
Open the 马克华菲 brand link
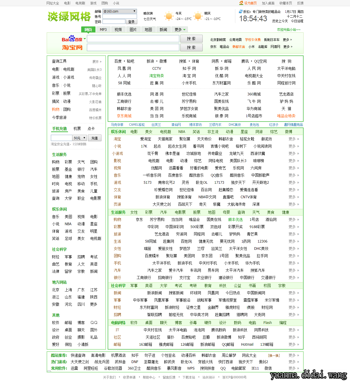coord(117,125)
